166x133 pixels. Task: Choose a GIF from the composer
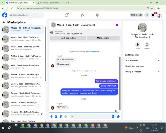point(66,117)
